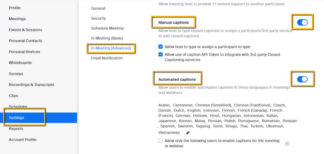Jump to Schedule Meeting settings

pyautogui.click(x=107, y=28)
